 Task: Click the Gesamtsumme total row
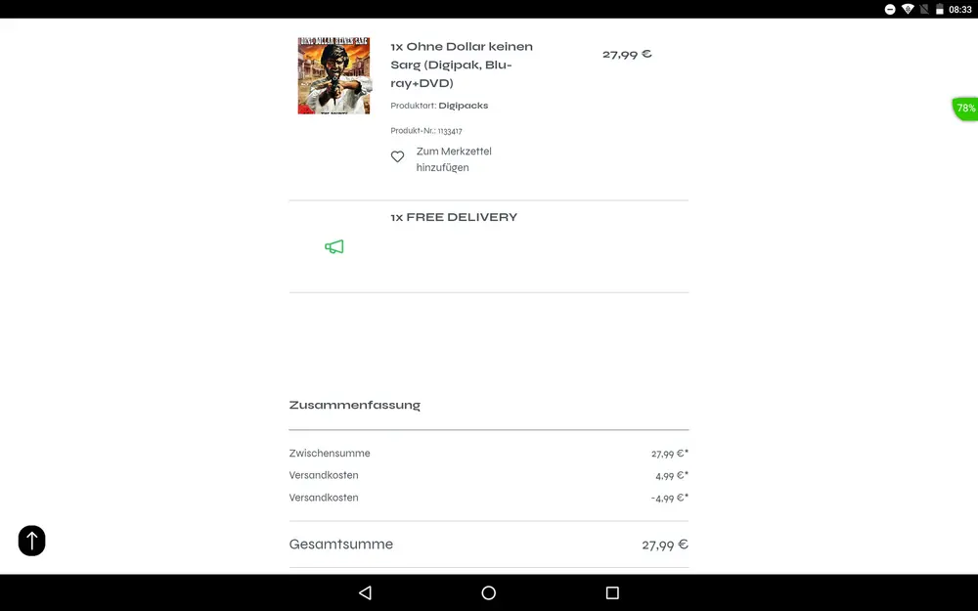pyautogui.click(x=489, y=545)
